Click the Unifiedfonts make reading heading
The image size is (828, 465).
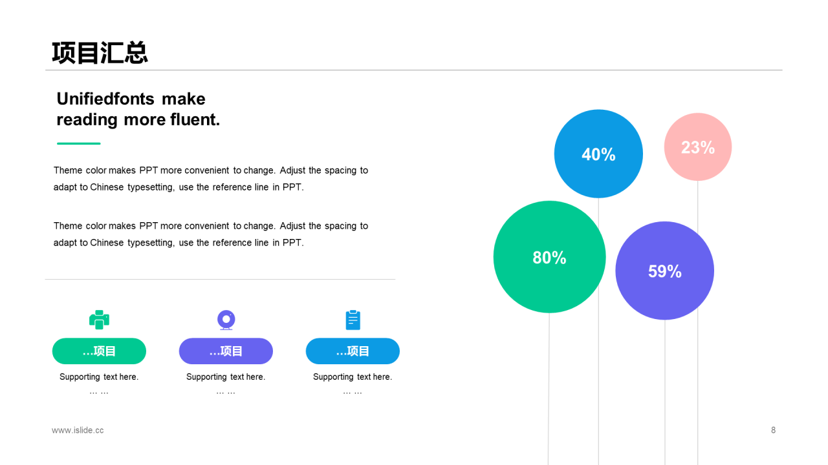pyautogui.click(x=138, y=108)
